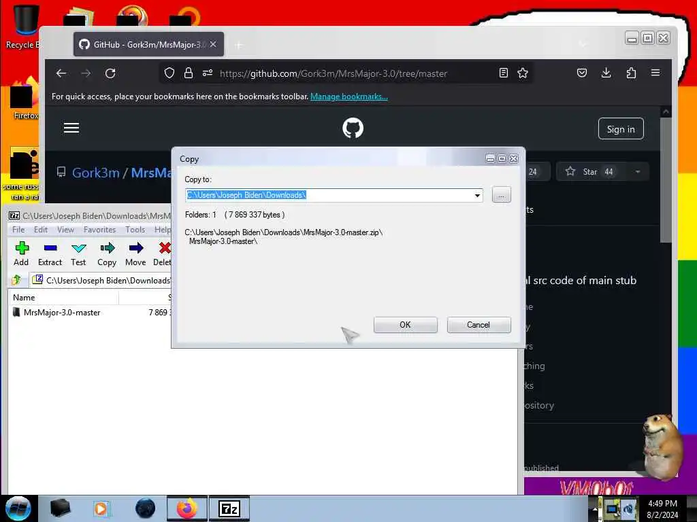Viewport: 697px width, 522px height.
Task: Click the 7-Zip Copy toolbar icon
Action: (107, 254)
